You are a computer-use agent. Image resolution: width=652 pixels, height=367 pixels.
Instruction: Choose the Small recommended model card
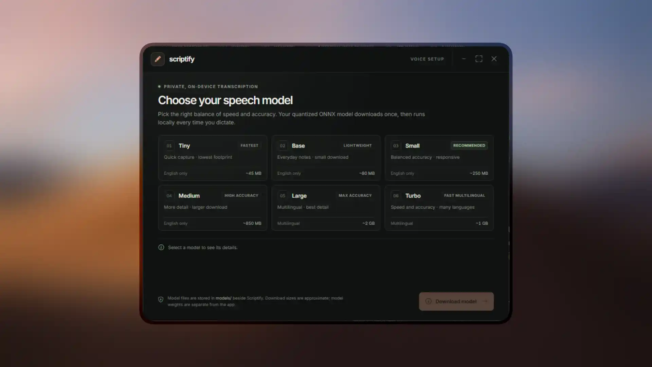pos(439,158)
